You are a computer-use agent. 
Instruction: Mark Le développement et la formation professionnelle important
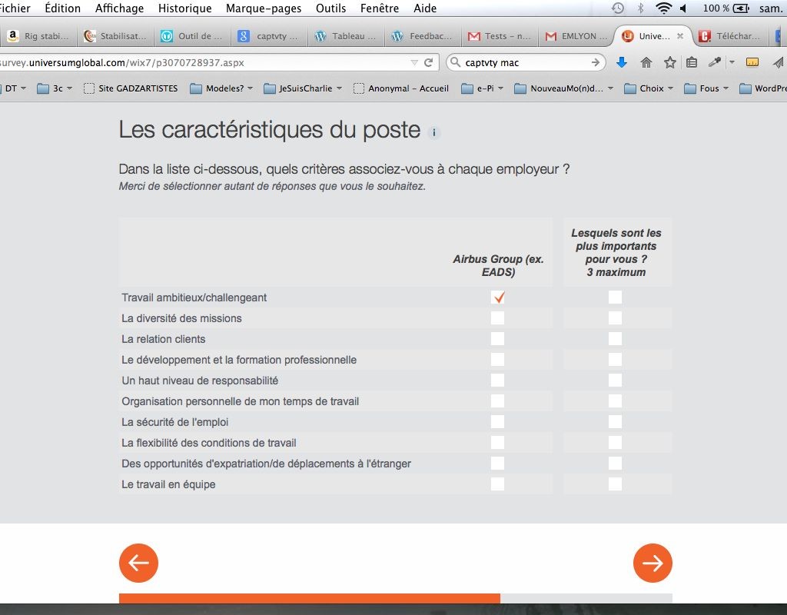pyautogui.click(x=615, y=360)
